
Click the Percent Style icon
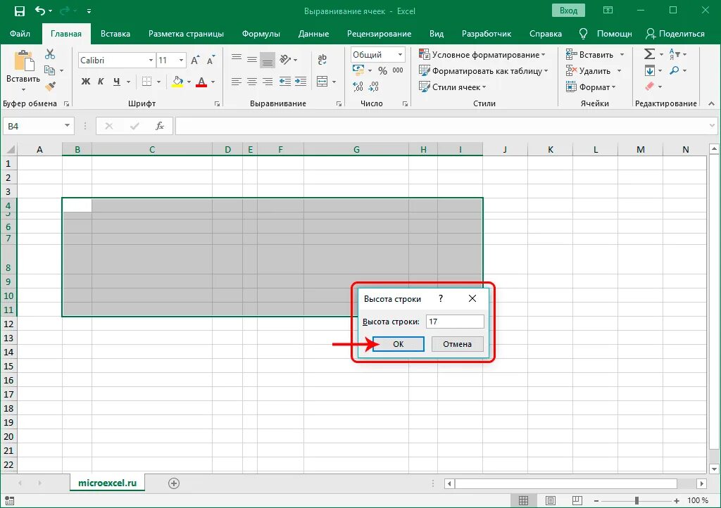tap(382, 71)
